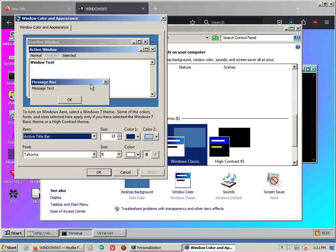The height and width of the screenshot is (252, 336).
Task: Click the Desktop Background solid color thumbnail
Action: tap(137, 184)
